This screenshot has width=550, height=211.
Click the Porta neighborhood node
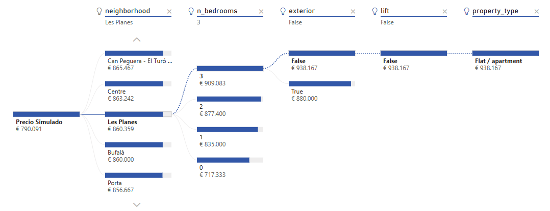click(x=134, y=175)
